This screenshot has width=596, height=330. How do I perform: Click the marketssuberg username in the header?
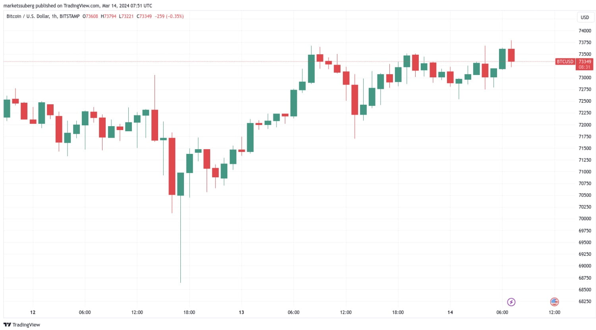19,6
